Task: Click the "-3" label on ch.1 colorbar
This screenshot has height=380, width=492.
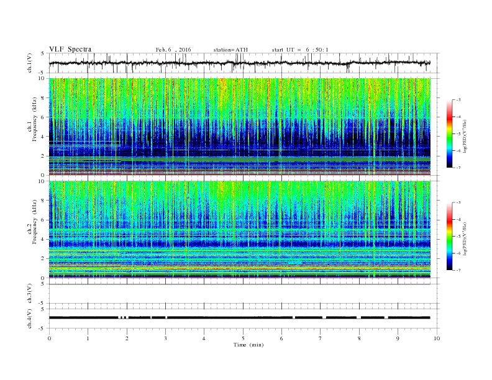Action: coord(458,100)
